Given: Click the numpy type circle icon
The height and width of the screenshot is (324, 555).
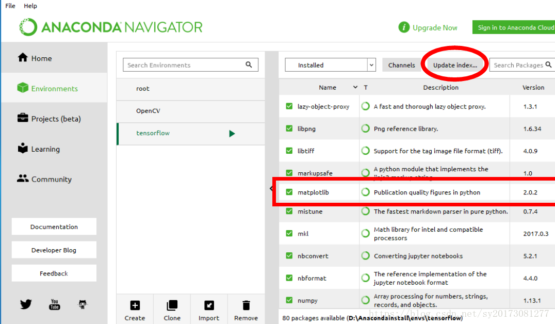Looking at the screenshot, I should coord(365,300).
